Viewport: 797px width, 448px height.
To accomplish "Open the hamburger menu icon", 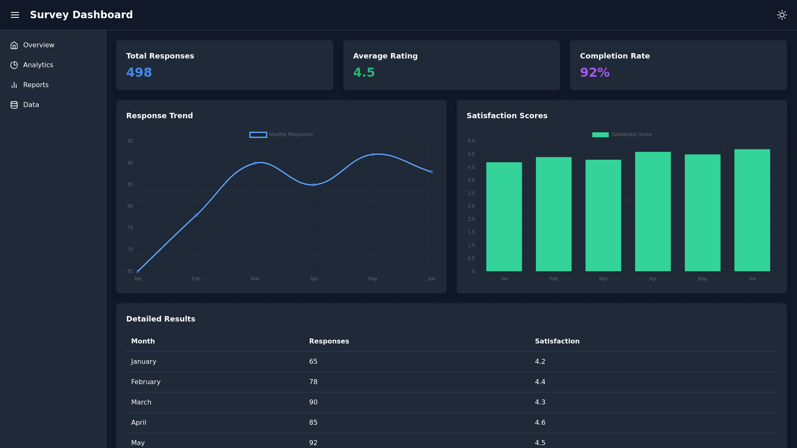I will (x=15, y=15).
